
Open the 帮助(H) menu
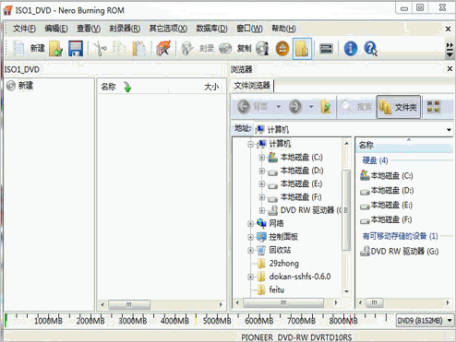[x=283, y=29]
